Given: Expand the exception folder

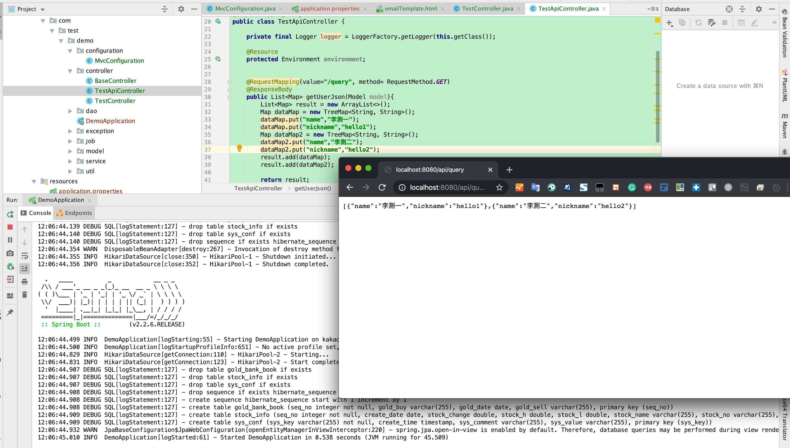Looking at the screenshot, I should point(70,131).
